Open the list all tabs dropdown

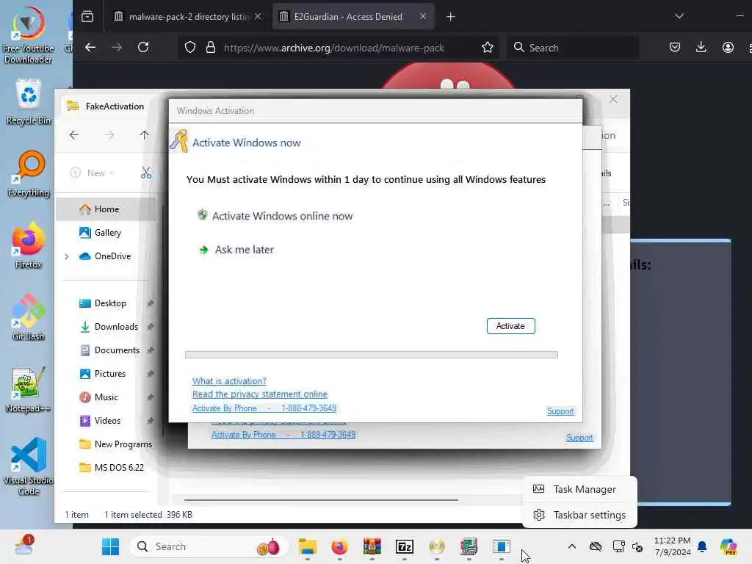pyautogui.click(x=679, y=16)
